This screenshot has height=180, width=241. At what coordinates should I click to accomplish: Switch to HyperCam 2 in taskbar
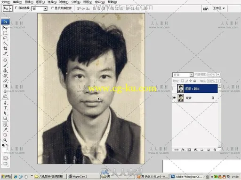point(84,177)
